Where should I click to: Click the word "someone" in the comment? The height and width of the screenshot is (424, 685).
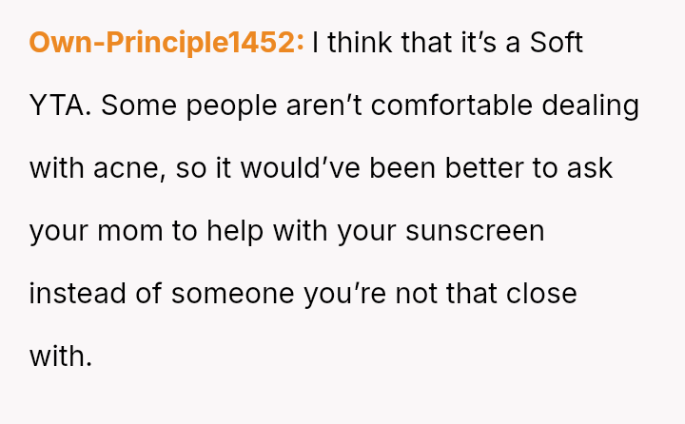[x=231, y=294]
